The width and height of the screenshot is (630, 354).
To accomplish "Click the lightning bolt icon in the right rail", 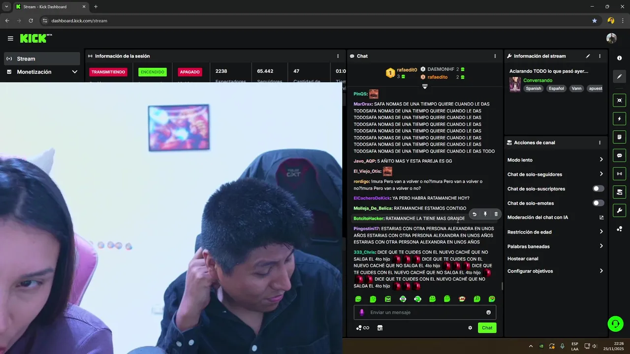I will pyautogui.click(x=619, y=118).
